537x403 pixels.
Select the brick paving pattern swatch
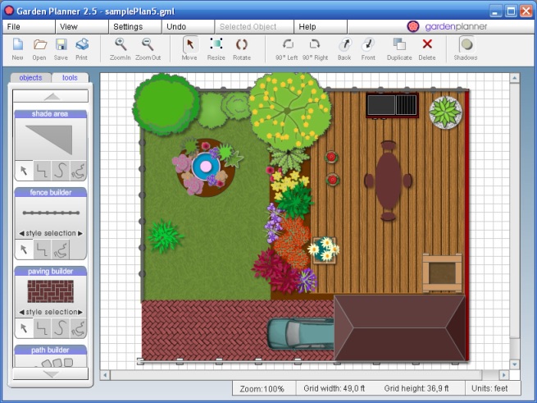tap(50, 292)
